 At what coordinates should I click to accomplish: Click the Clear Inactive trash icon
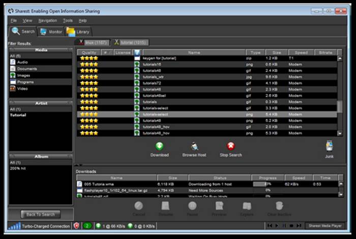[x=279, y=206]
